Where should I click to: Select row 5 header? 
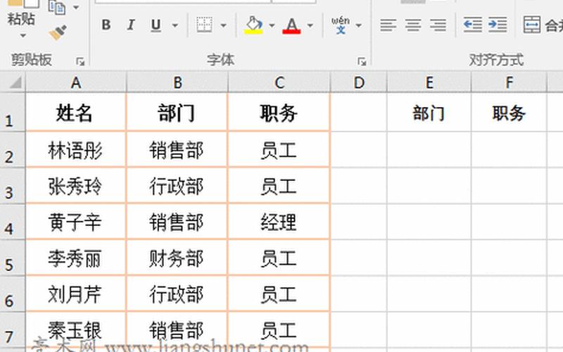[13, 258]
